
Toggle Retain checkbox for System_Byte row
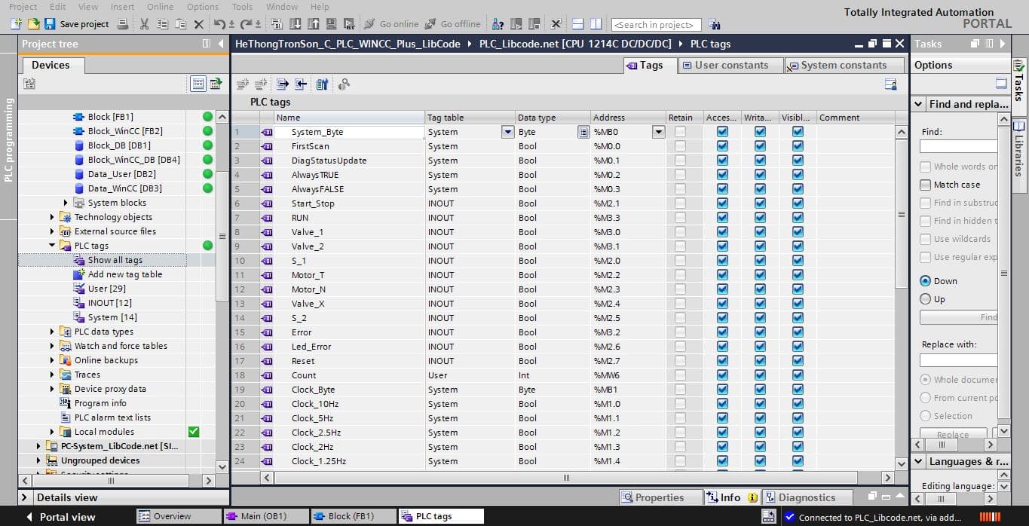(681, 132)
